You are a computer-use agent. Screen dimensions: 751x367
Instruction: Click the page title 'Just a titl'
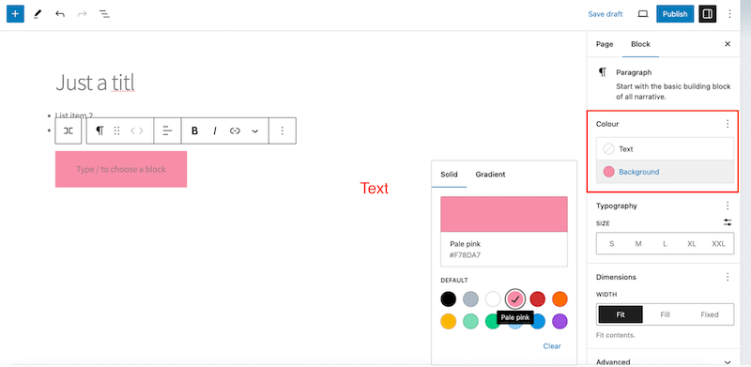click(95, 83)
